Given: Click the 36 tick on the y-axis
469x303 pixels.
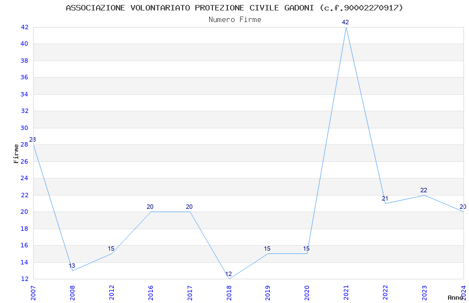Looking at the screenshot, I should point(24,77).
